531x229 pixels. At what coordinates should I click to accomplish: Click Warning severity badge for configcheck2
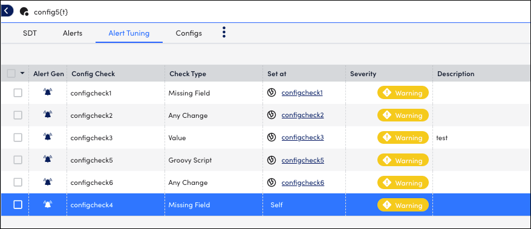[x=403, y=115]
